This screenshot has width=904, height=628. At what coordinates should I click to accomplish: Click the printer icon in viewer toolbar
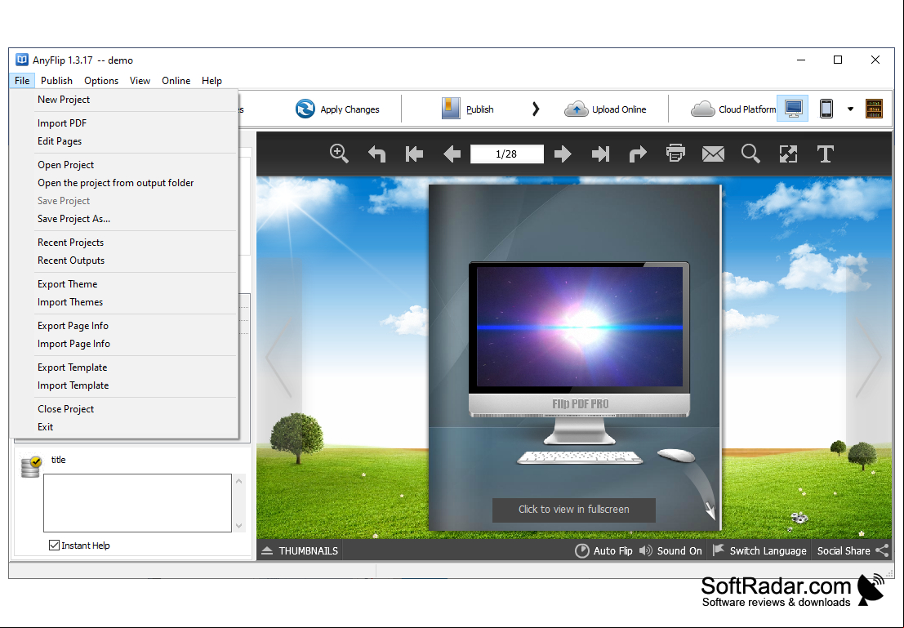click(x=675, y=154)
